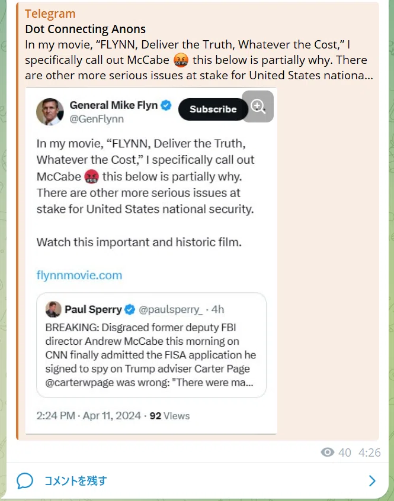Viewport: 394px width, 501px height.
Task: Click the angry emoji in the tweet text
Action: [x=92, y=177]
